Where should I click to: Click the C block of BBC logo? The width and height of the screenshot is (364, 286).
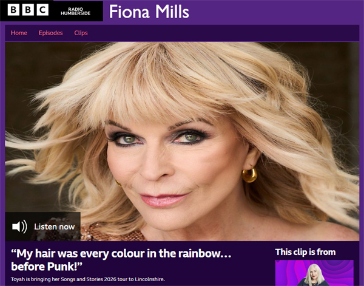click(42, 10)
